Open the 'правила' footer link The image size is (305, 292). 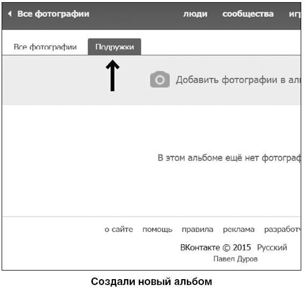click(198, 230)
